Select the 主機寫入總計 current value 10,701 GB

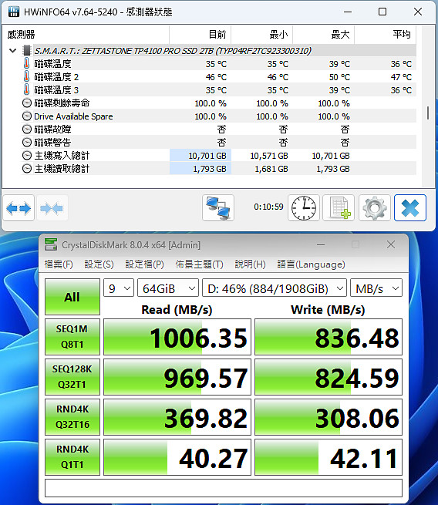pyautogui.click(x=207, y=156)
